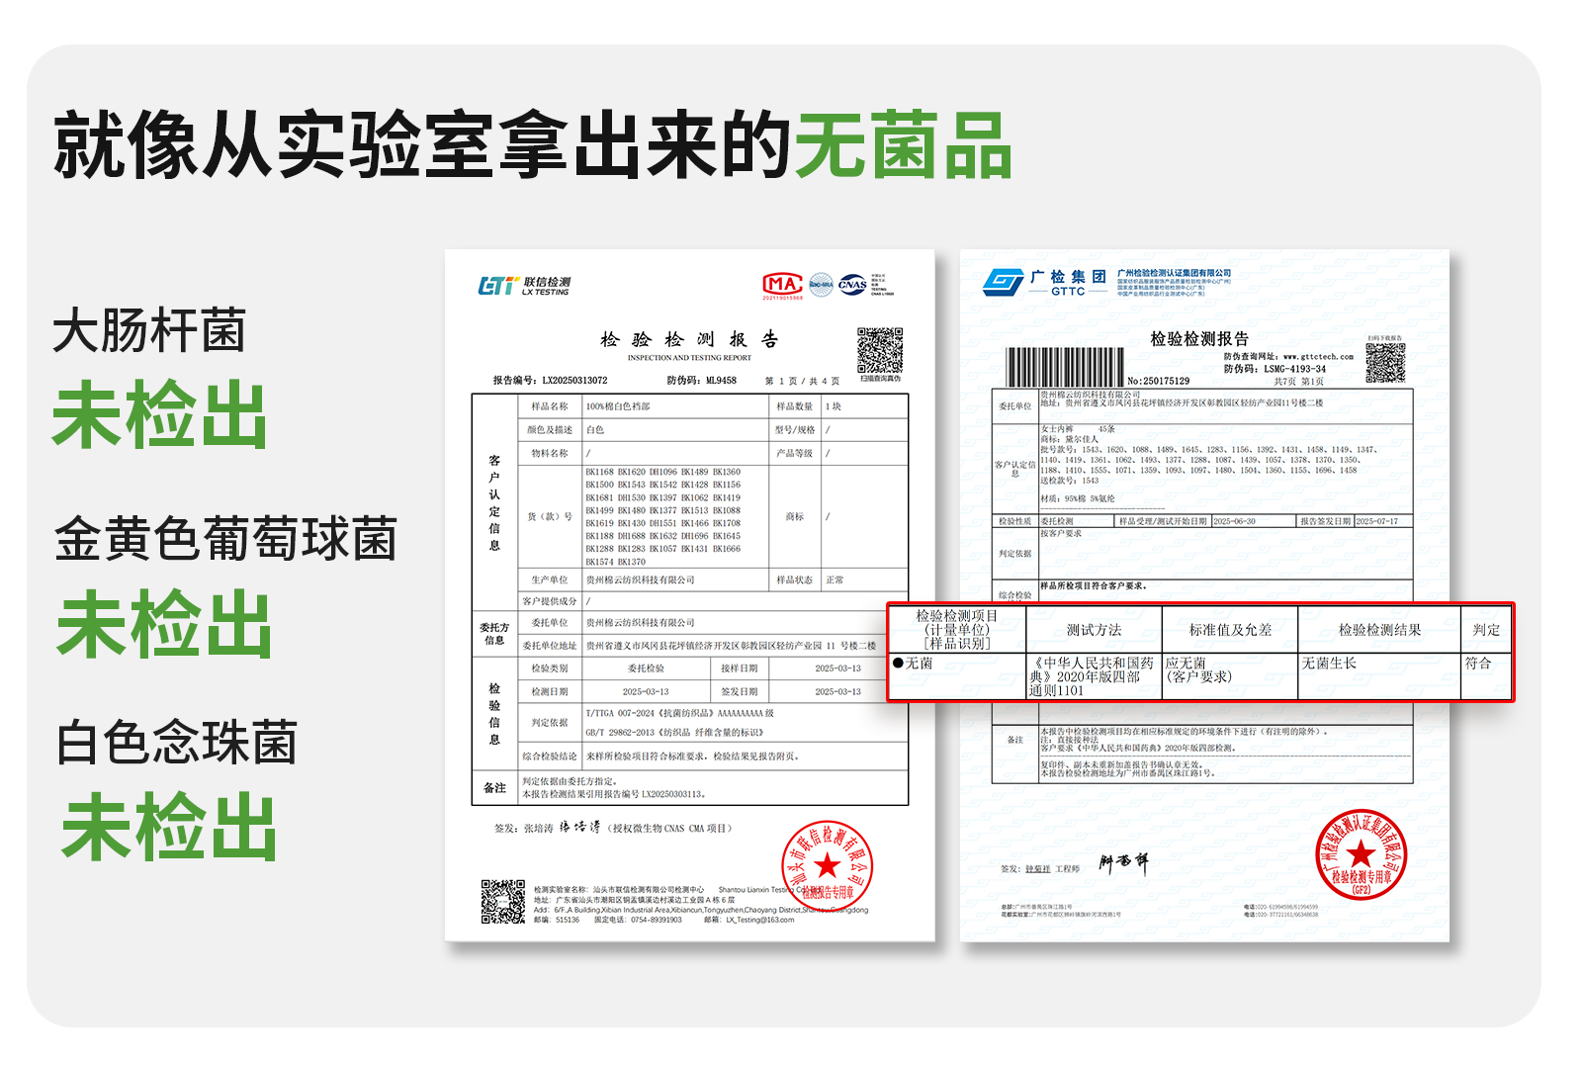1582x1069 pixels.
Task: Click the GTTC report title 检验检测报告
Action: (1199, 339)
